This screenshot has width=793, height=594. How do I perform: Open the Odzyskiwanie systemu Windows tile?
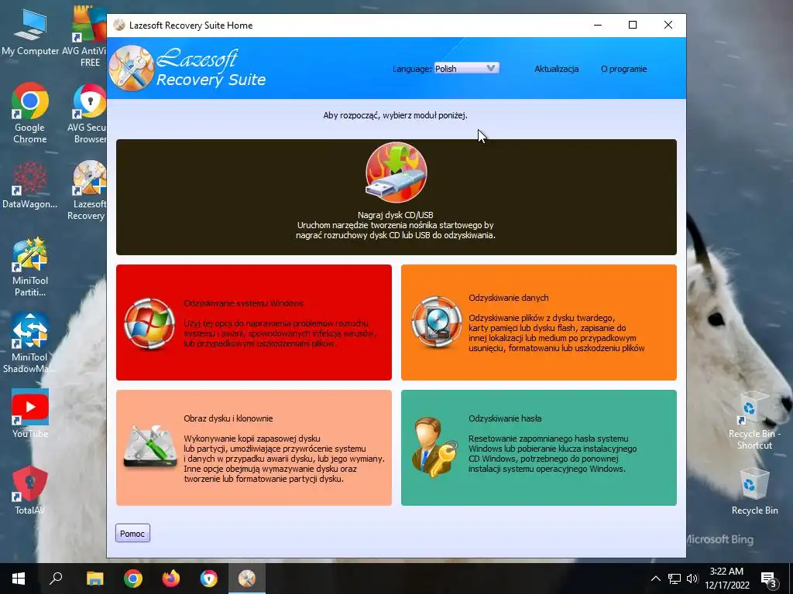pos(254,323)
